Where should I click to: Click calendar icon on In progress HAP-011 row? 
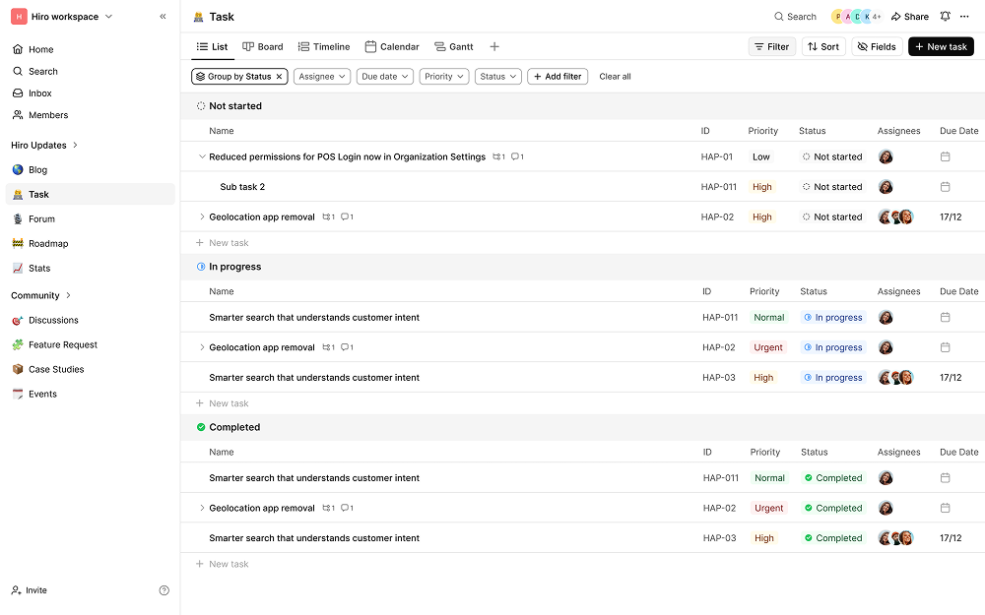(x=945, y=318)
